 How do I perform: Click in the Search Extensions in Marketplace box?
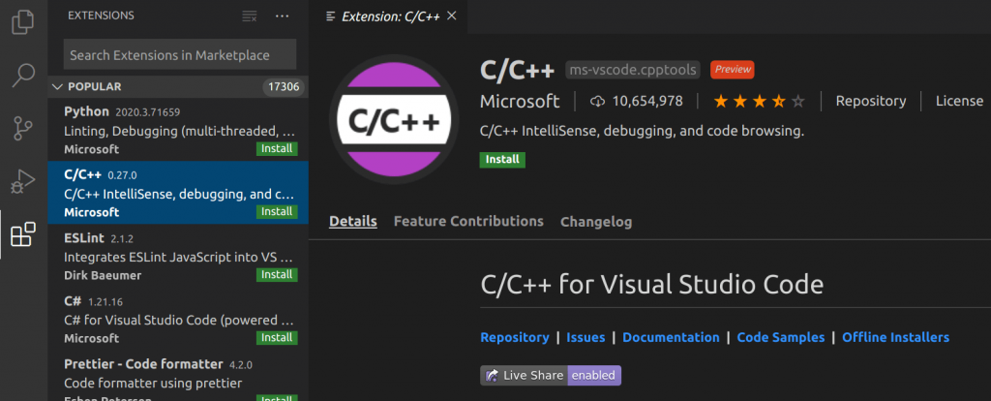coord(180,55)
